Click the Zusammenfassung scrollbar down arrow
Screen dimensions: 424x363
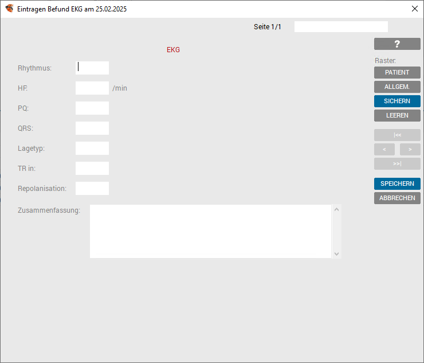click(336, 253)
